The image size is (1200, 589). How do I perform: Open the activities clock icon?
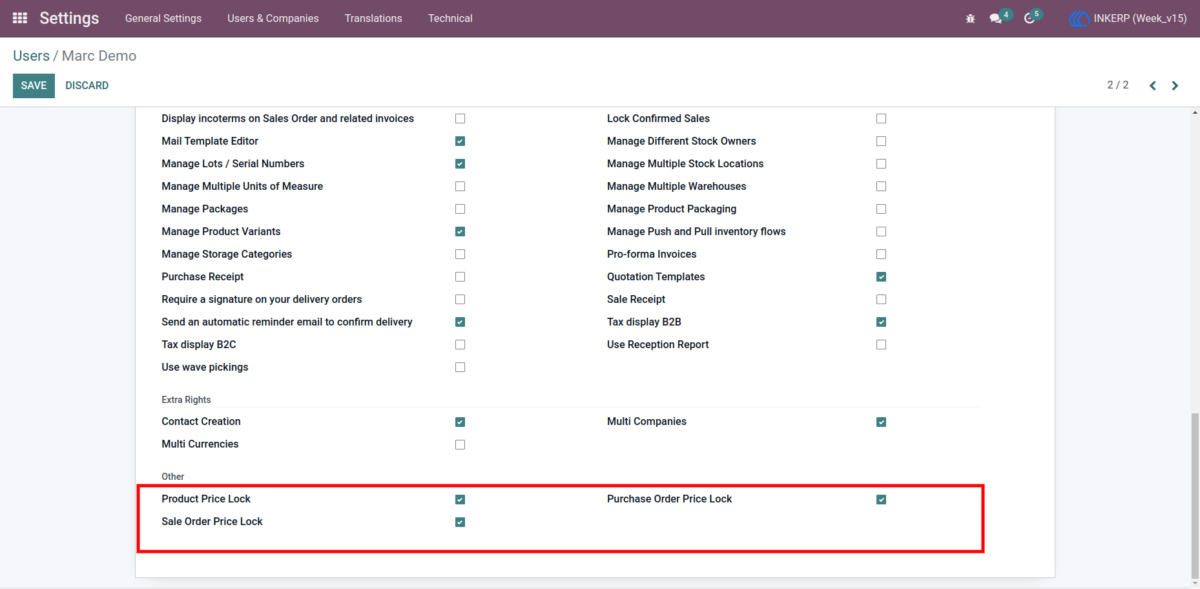(x=1029, y=19)
